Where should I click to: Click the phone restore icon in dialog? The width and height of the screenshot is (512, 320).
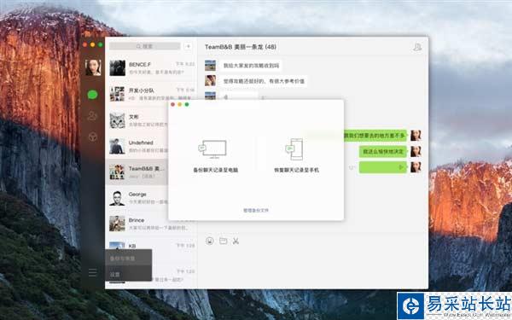pos(294,149)
